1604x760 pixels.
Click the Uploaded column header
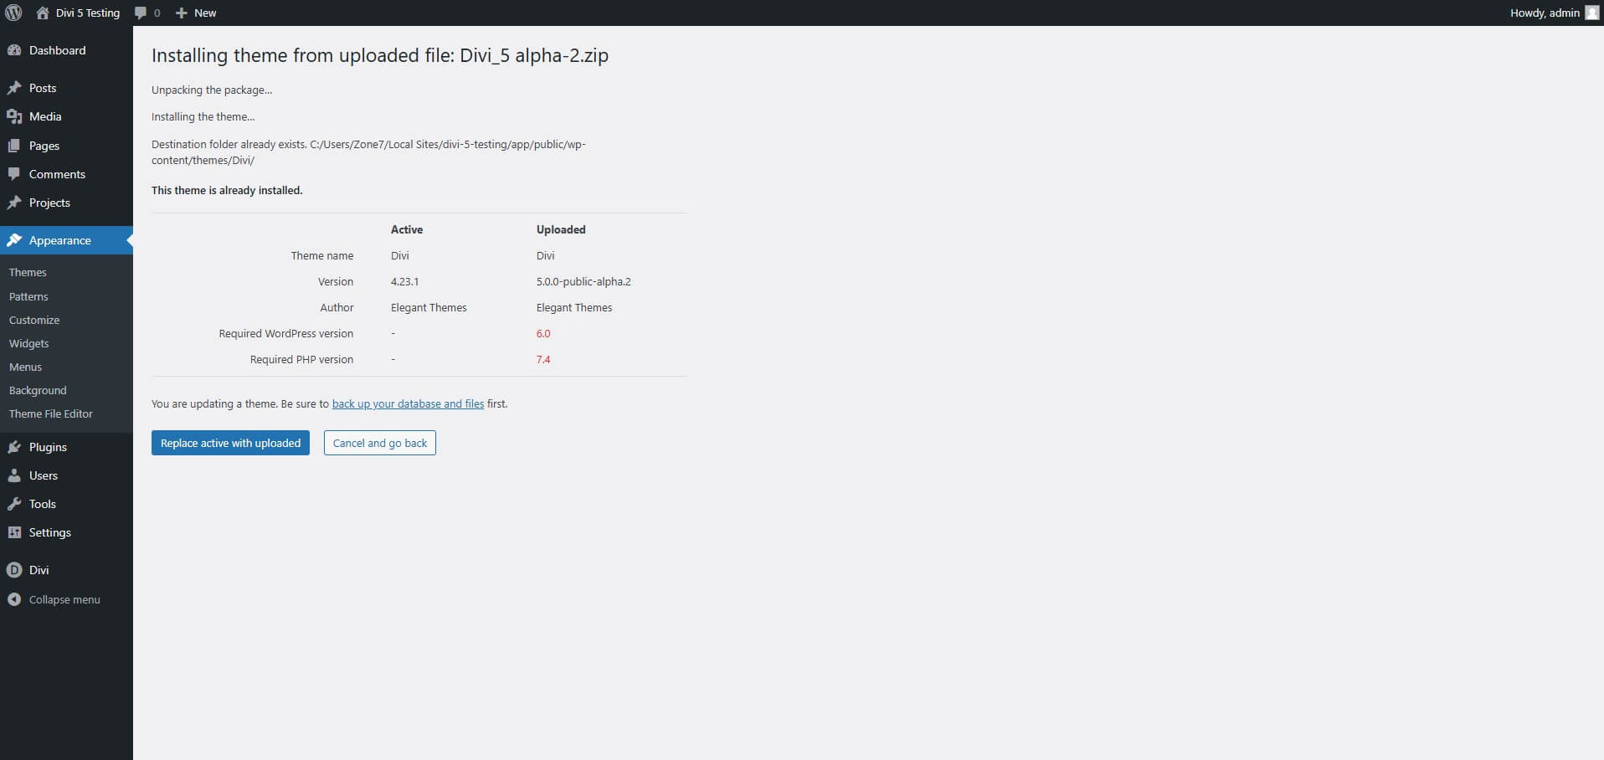(561, 229)
